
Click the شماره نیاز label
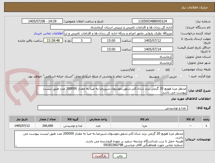pyautogui.click(x=203, y=21)
